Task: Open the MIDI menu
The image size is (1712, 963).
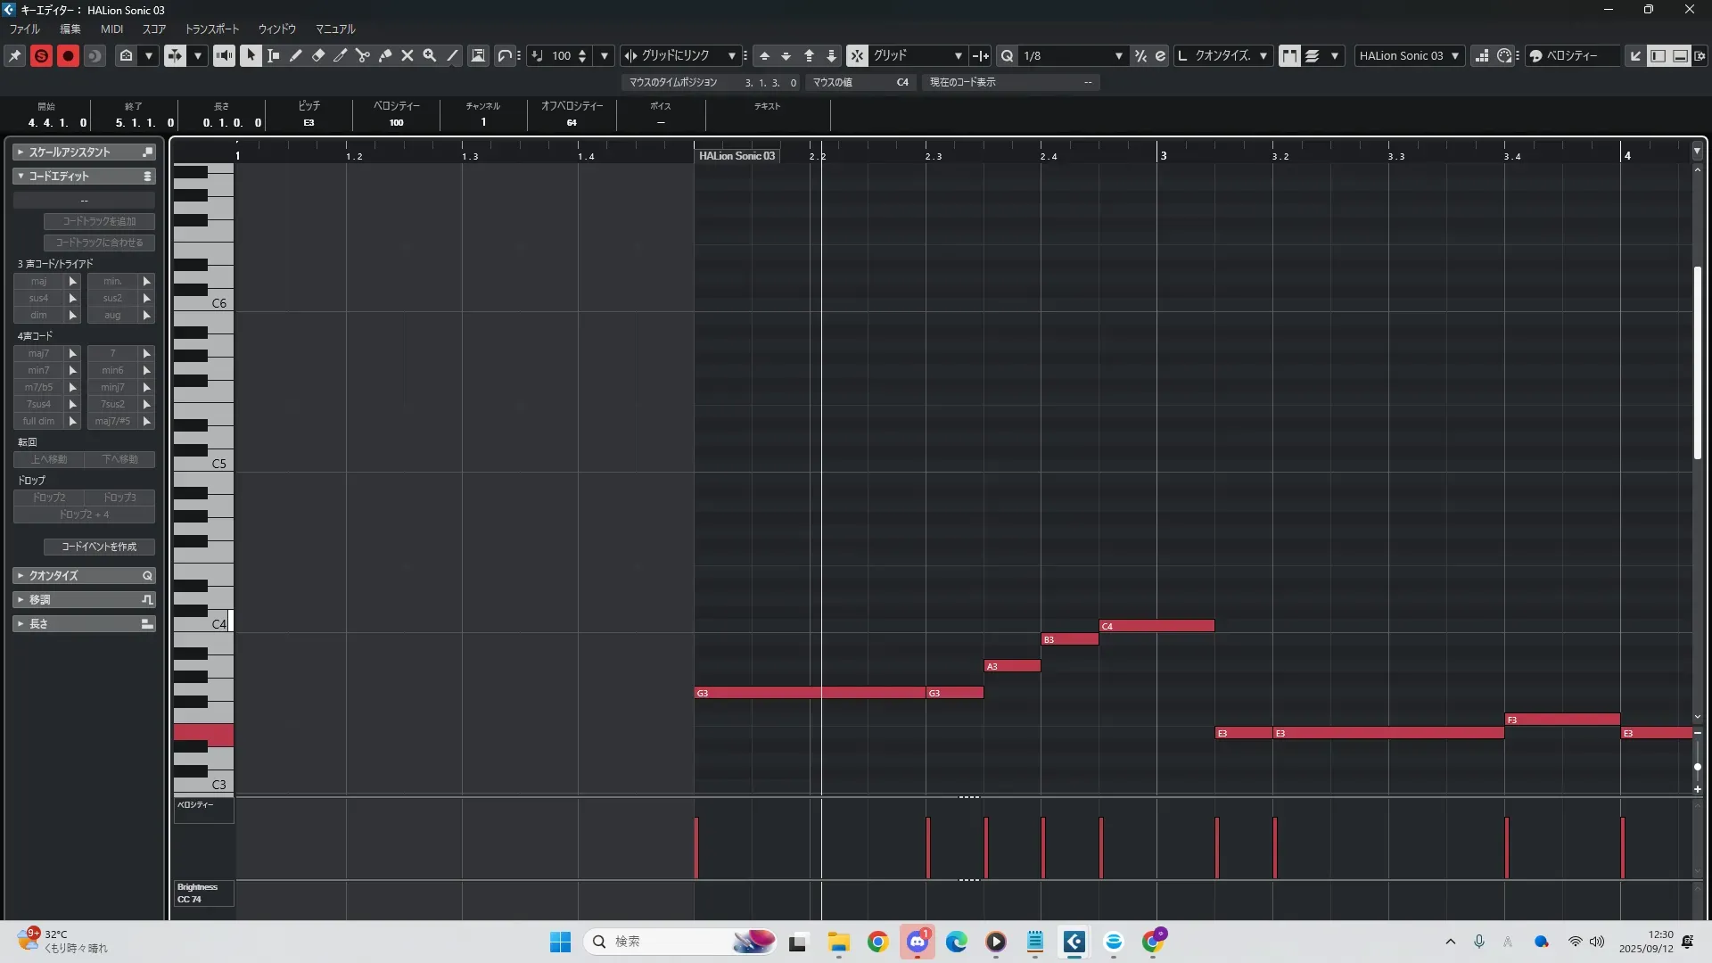Action: [111, 29]
